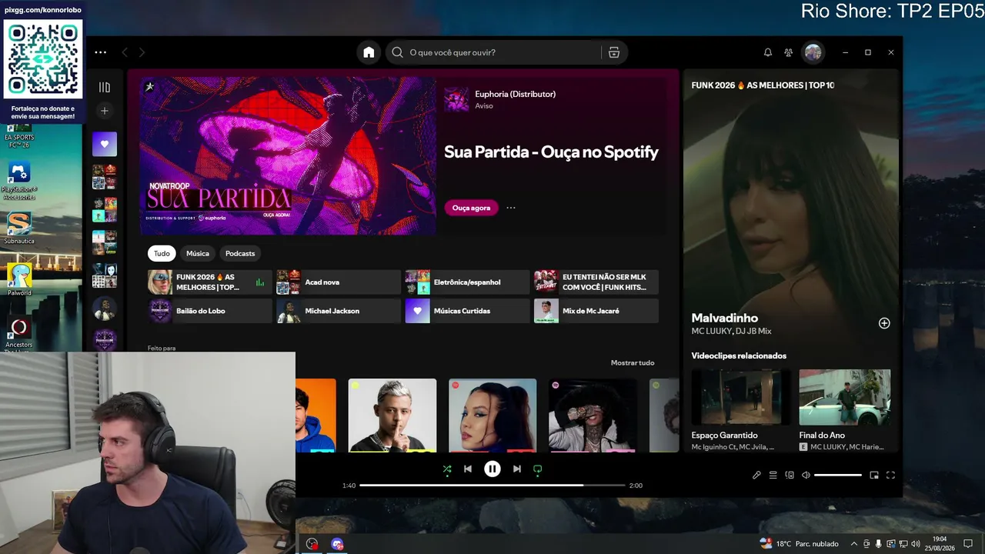Toggle repeat mode
This screenshot has height=554, width=985.
[538, 469]
